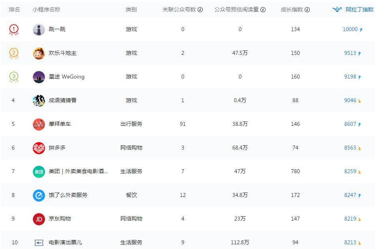Open the 跳一跳 mini program name
The height and width of the screenshot is (249, 375).
click(x=57, y=29)
